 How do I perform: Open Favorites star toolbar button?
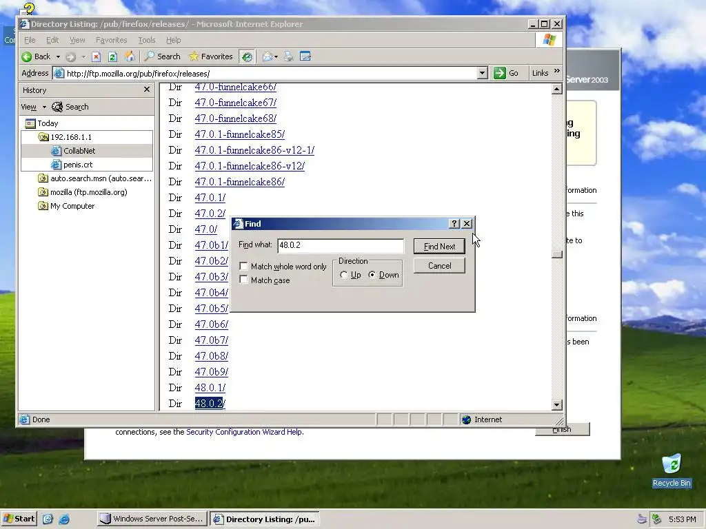click(211, 56)
